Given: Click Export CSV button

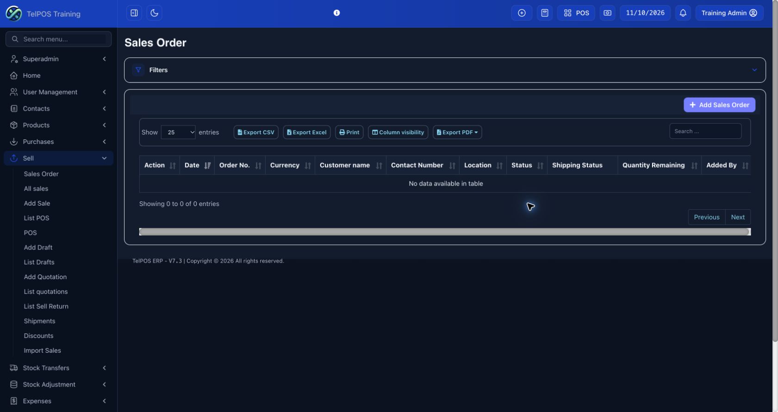Looking at the screenshot, I should pos(256,132).
